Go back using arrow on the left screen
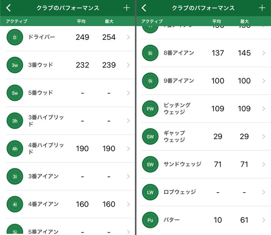This screenshot has width=271, height=235. point(9,8)
